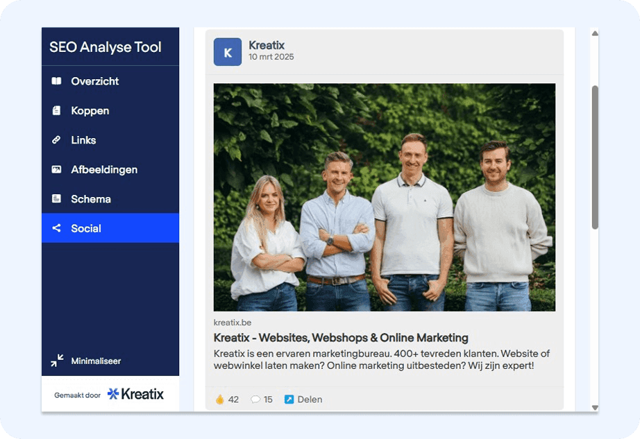
Task: Click the comment bubble icon
Action: [255, 399]
